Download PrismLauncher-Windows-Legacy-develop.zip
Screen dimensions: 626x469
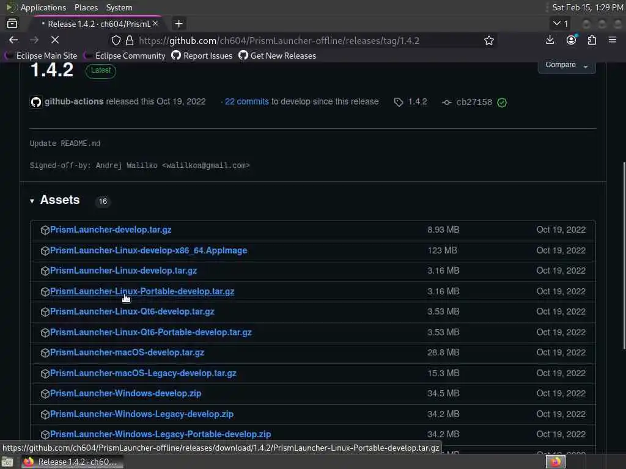pos(142,414)
